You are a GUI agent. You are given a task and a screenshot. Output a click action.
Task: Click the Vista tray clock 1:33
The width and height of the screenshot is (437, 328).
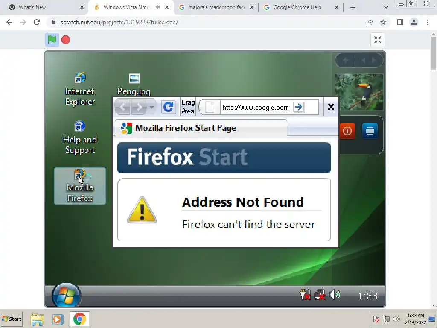368,296
